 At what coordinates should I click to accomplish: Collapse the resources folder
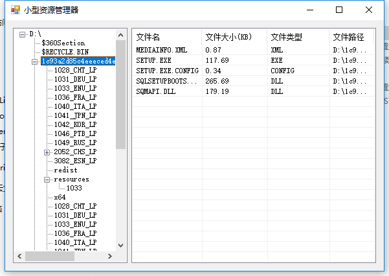pos(47,179)
